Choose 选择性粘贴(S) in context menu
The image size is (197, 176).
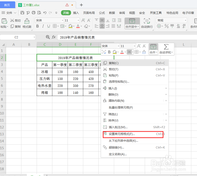[x=135, y=82]
